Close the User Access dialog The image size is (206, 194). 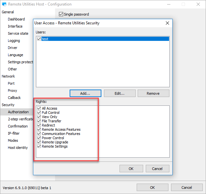point(167,23)
